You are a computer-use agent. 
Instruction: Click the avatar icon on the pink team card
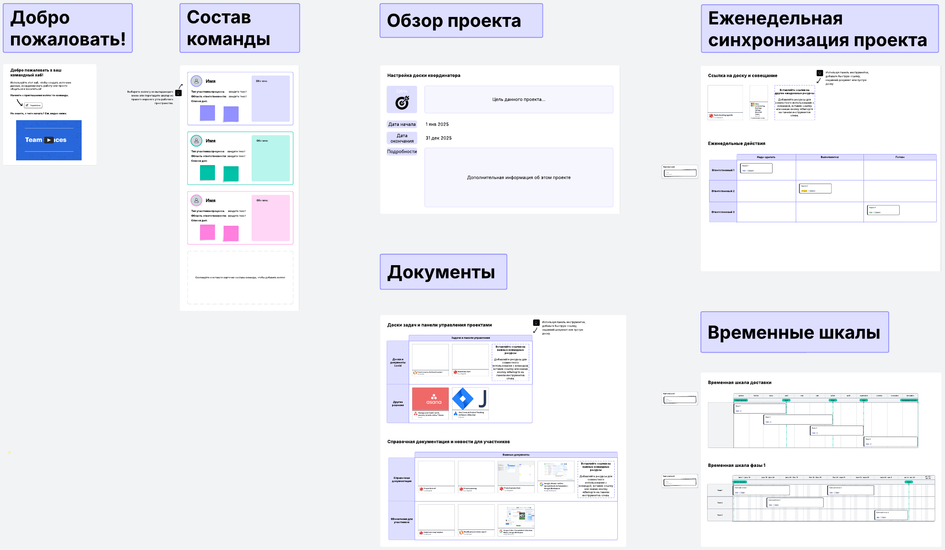click(x=196, y=200)
